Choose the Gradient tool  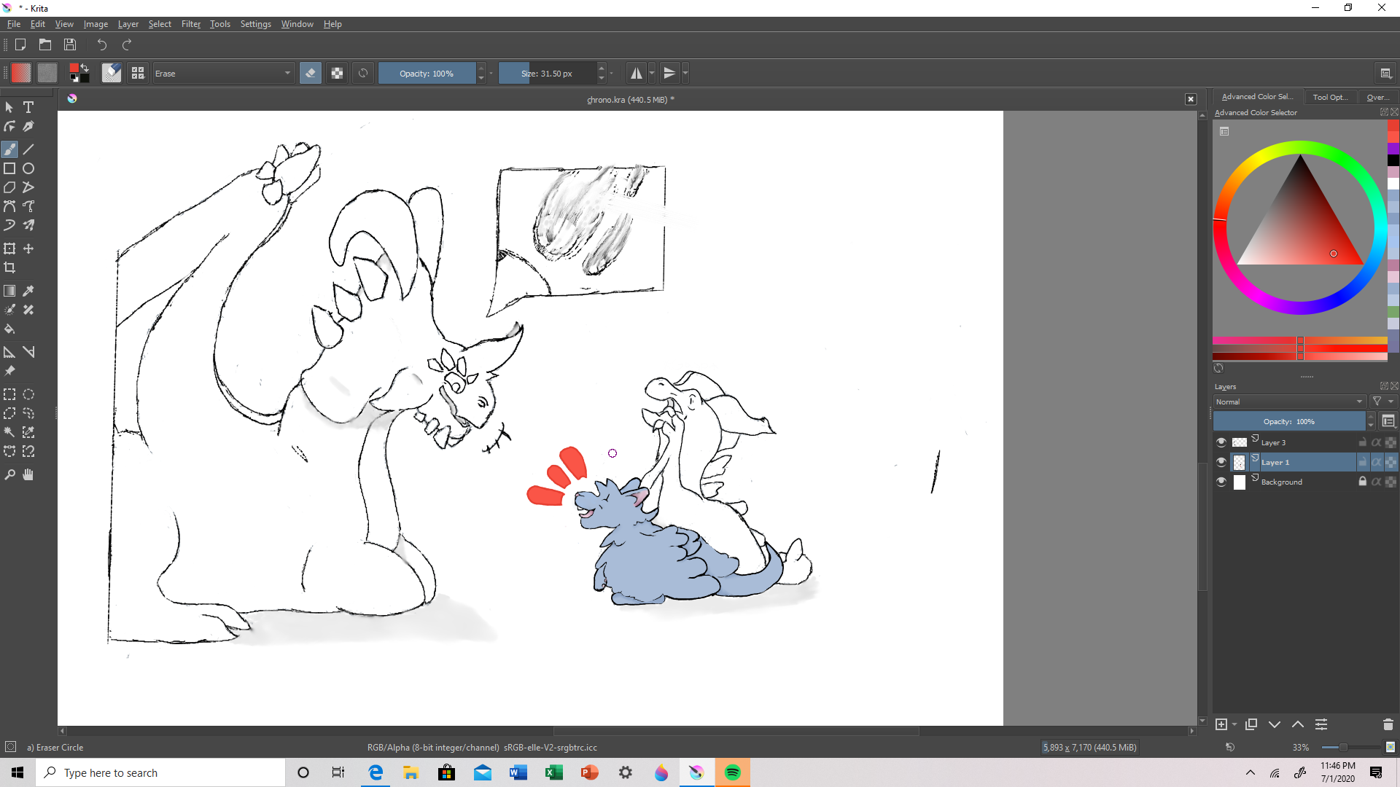(x=9, y=291)
